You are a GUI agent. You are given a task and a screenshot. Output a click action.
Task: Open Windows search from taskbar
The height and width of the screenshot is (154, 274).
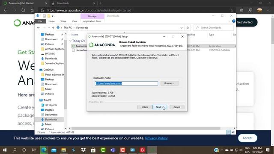(14, 150)
